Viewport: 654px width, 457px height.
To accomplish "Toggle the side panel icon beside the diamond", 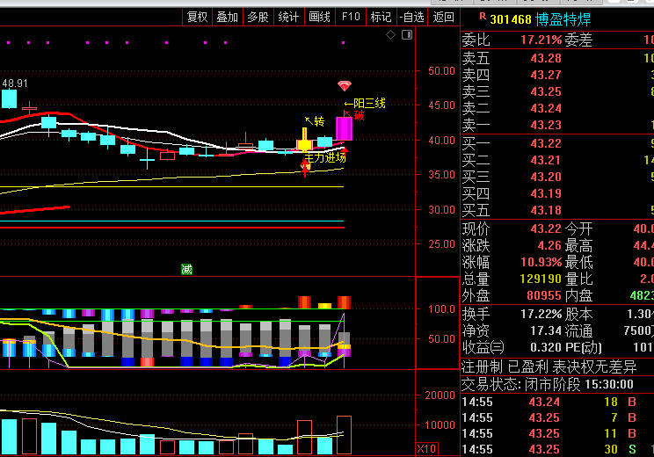I will (x=405, y=34).
